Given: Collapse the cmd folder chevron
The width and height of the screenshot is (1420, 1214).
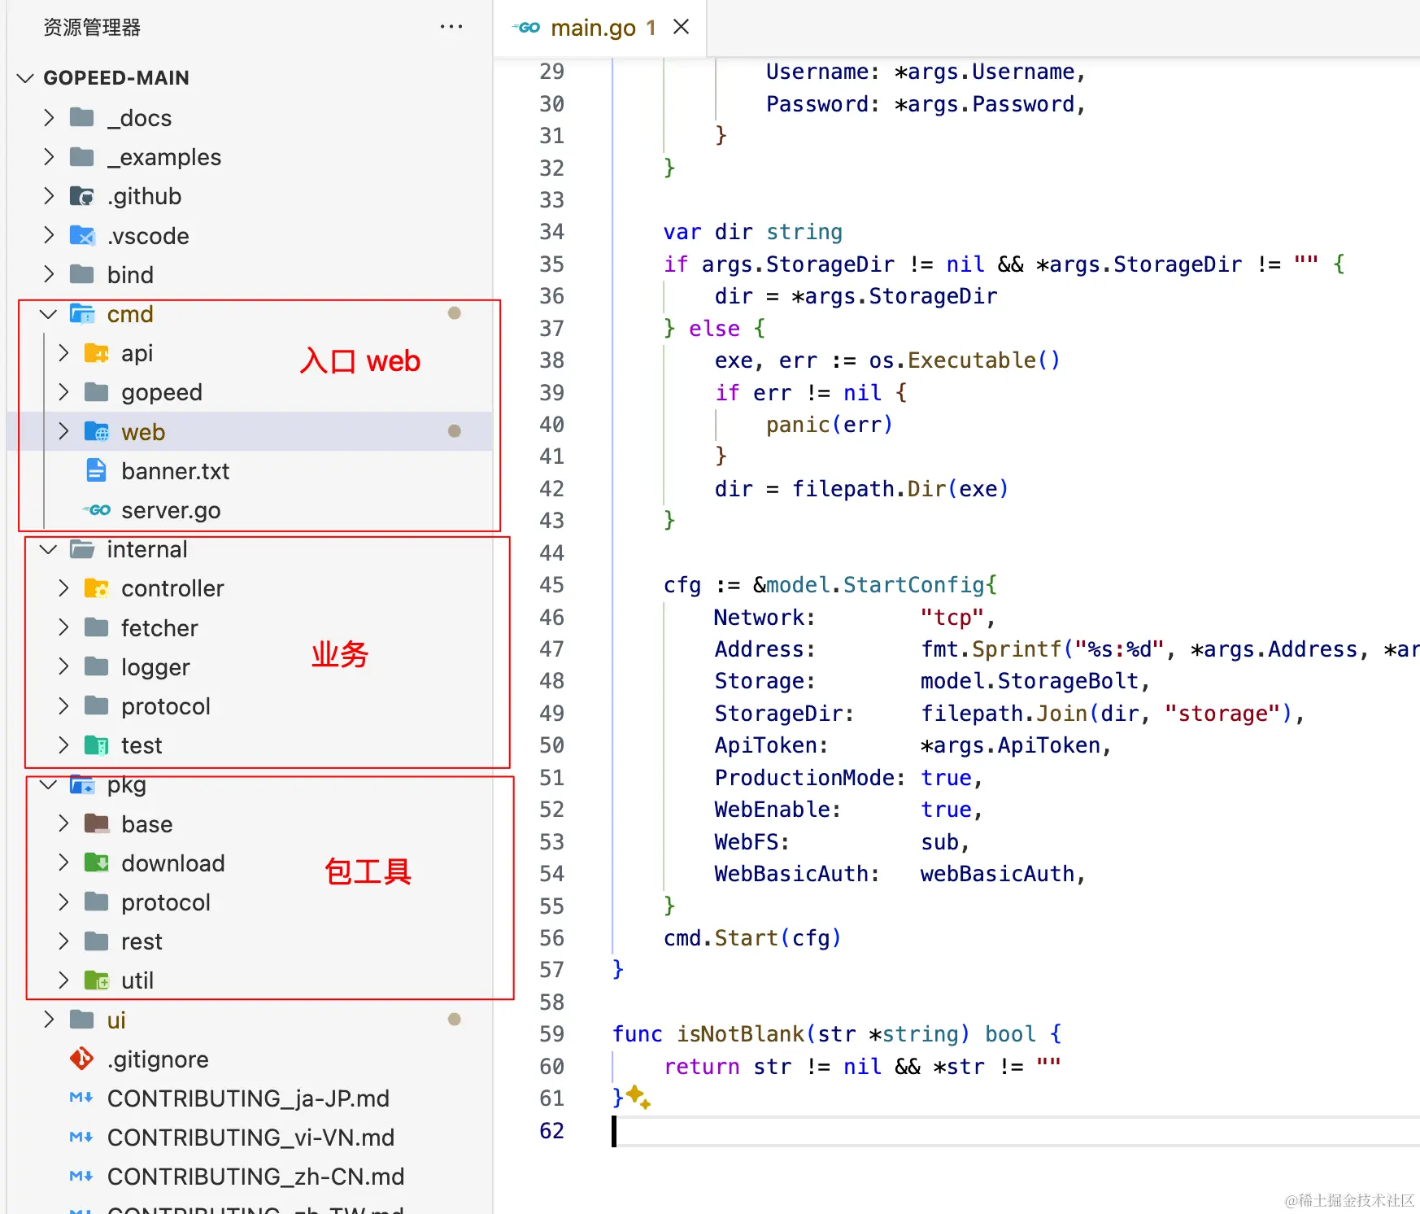Looking at the screenshot, I should [49, 314].
